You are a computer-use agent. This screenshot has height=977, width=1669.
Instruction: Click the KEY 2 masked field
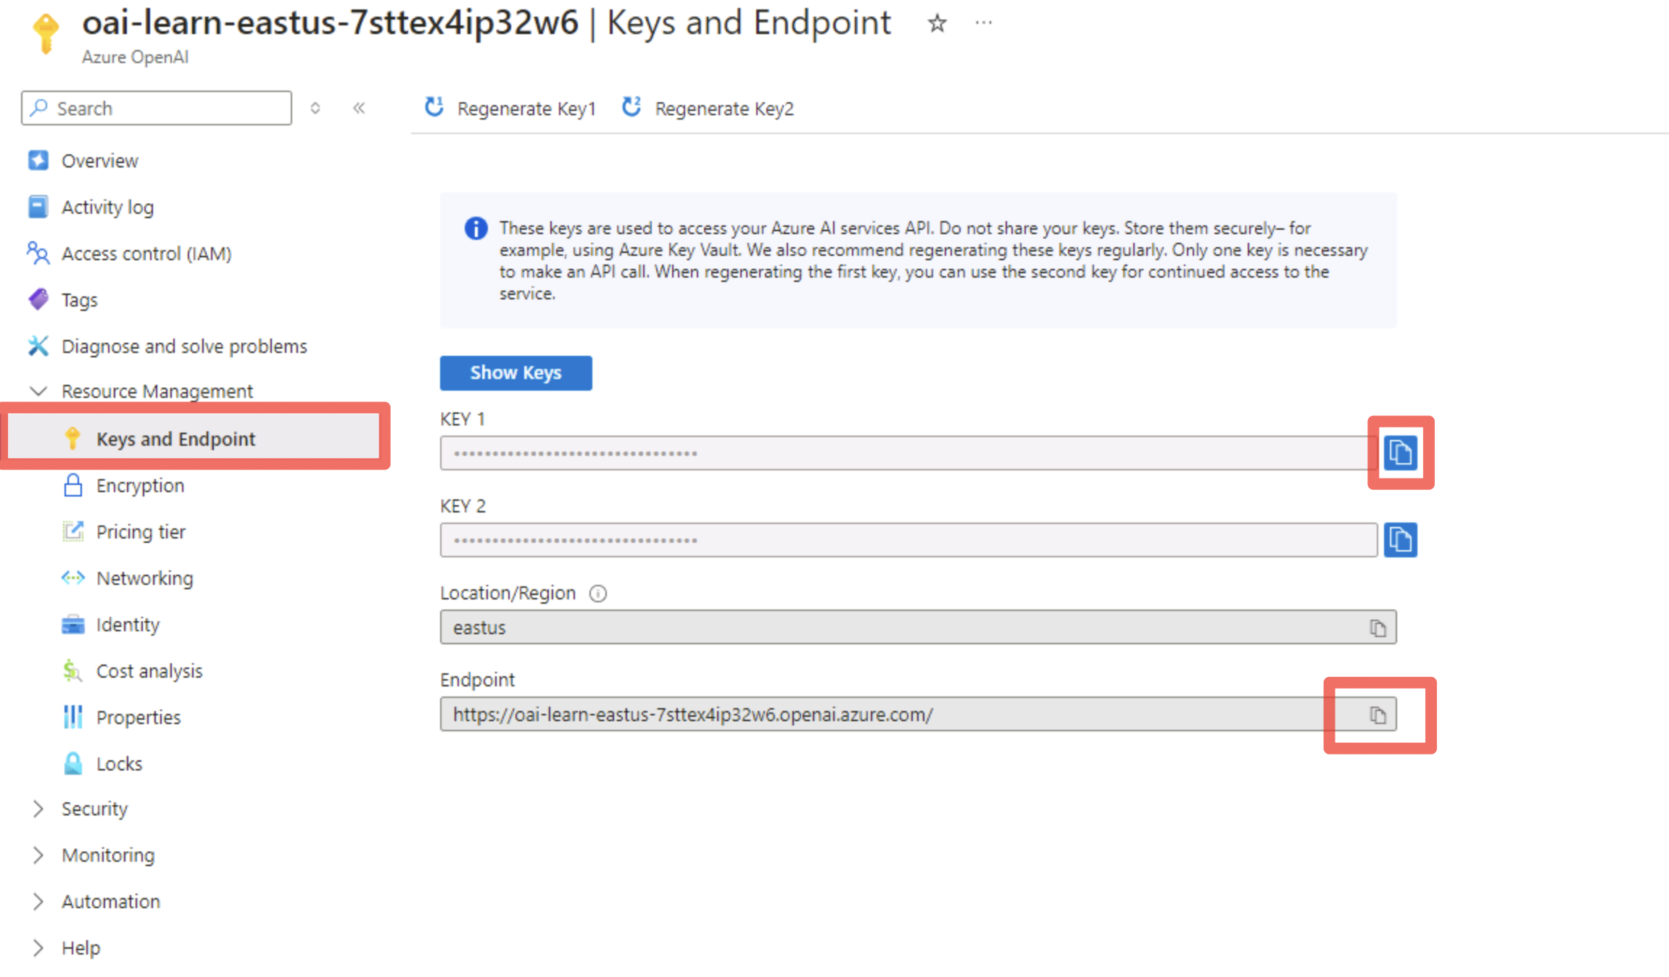coord(908,540)
